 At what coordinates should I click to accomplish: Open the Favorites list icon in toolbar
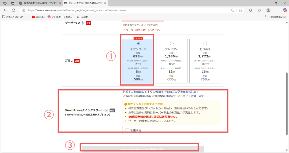click(260, 10)
